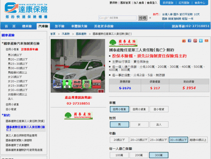This screenshot has height=159, width=211.
Task: Click breadcrumb 首頁 link
Action: 53,34
